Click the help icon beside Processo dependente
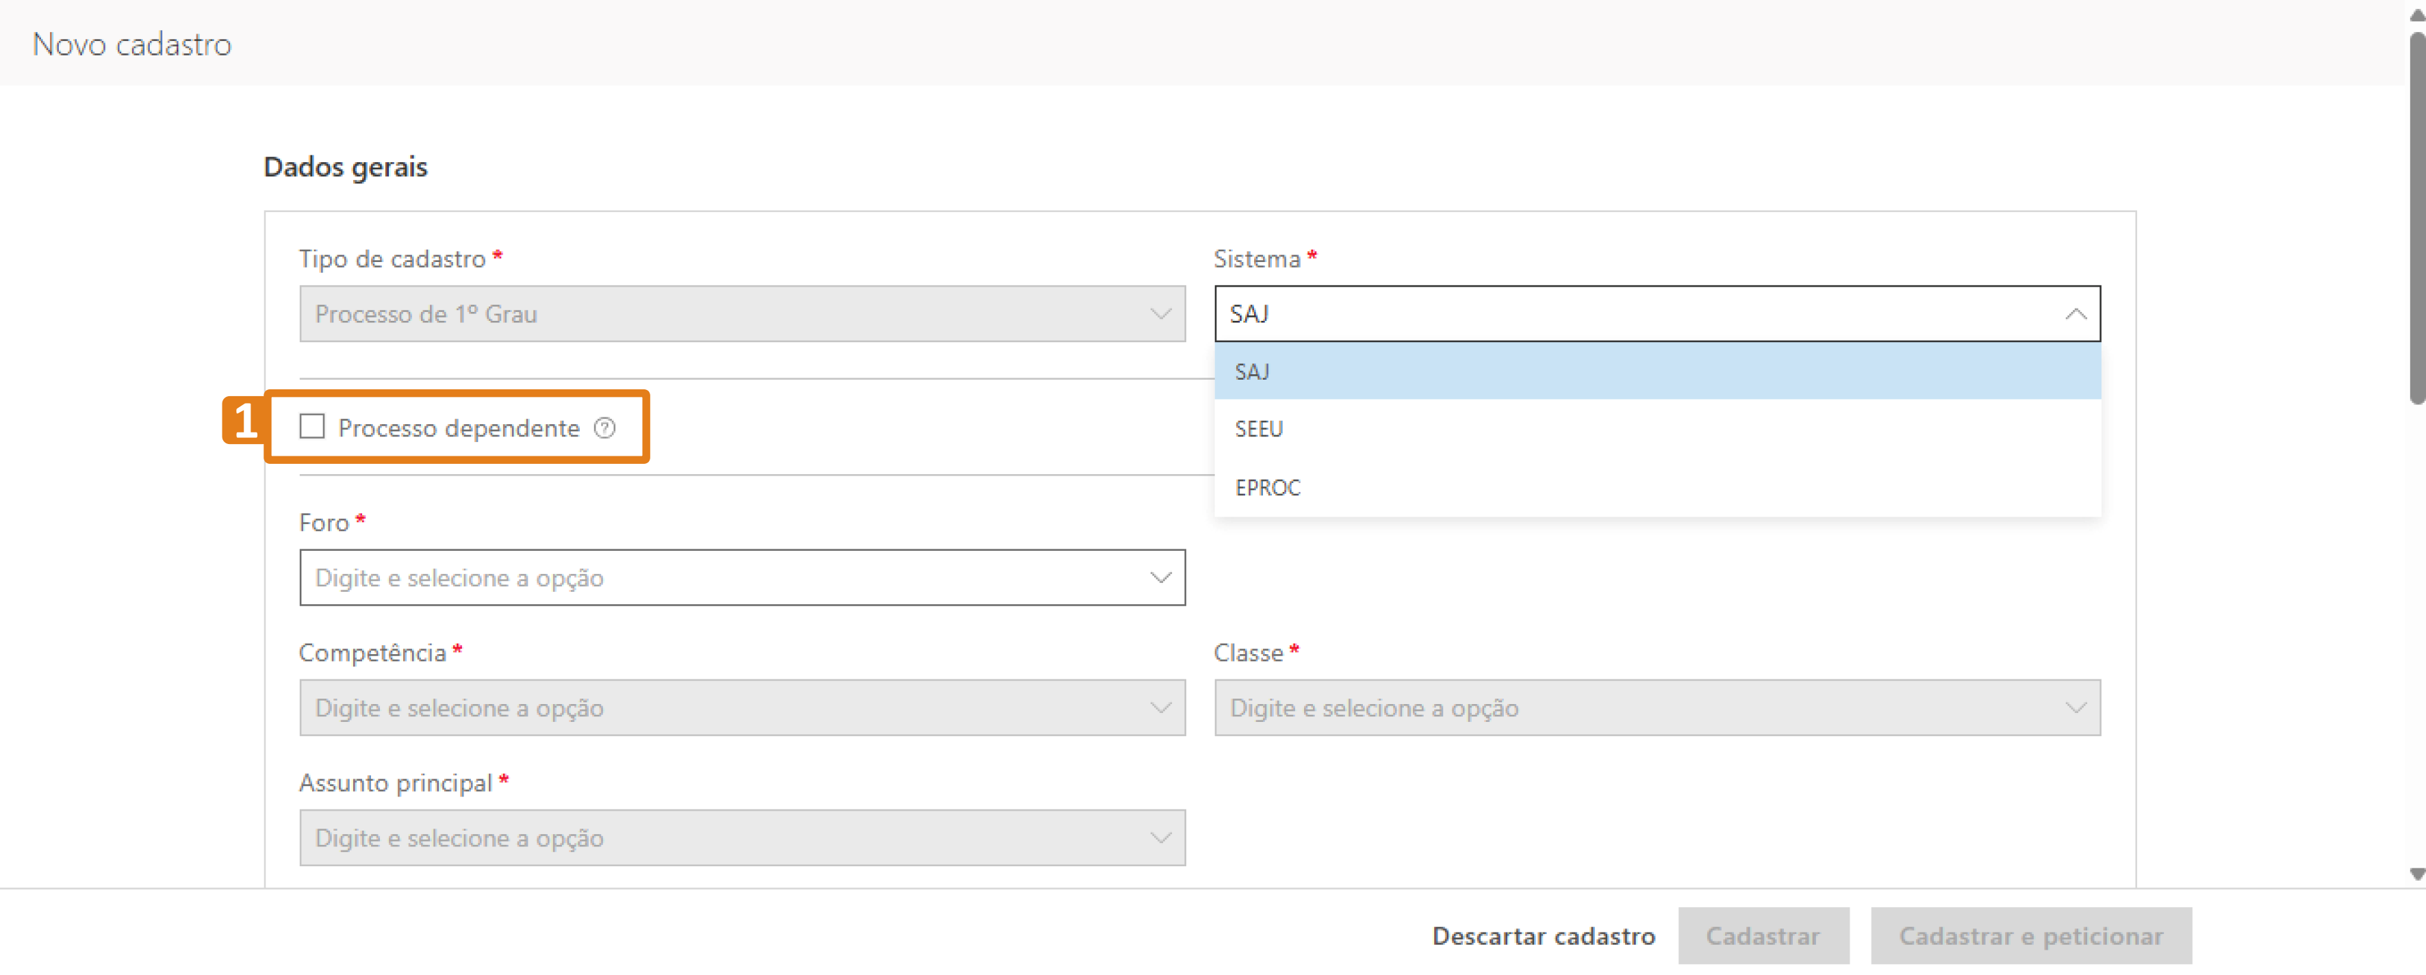This screenshot has width=2426, height=975. 604,428
